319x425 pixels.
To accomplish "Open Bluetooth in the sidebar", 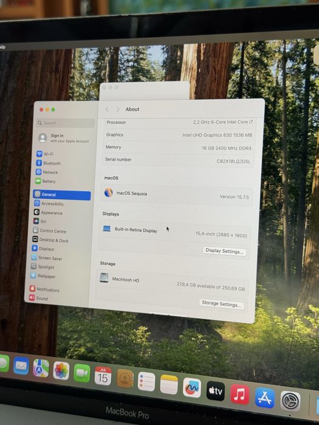I will click(x=49, y=163).
